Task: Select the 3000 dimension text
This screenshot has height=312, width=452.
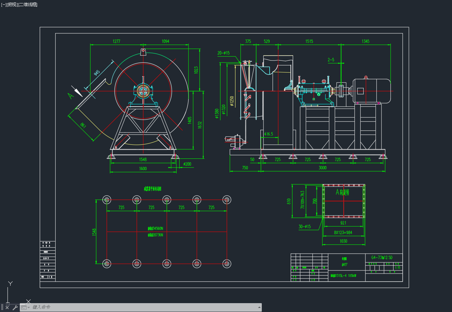Action: (322, 168)
